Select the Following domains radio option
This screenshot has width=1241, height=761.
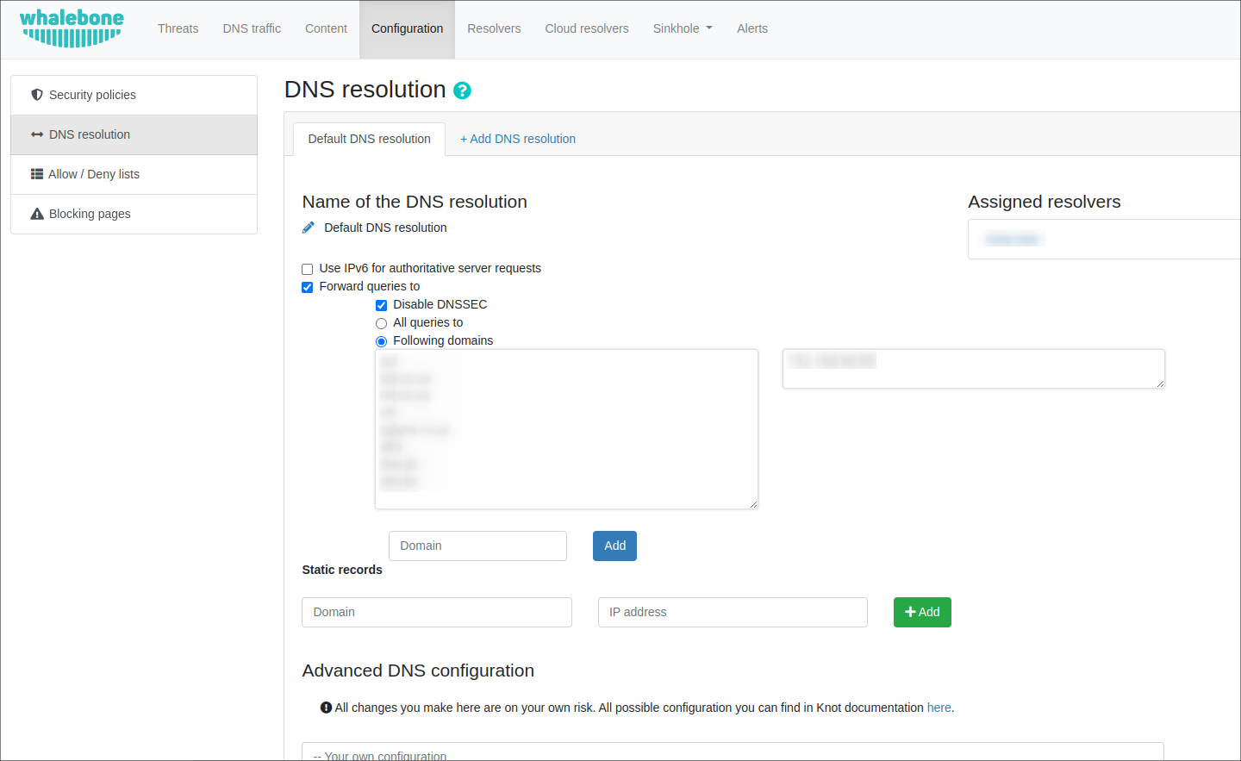[x=381, y=341]
